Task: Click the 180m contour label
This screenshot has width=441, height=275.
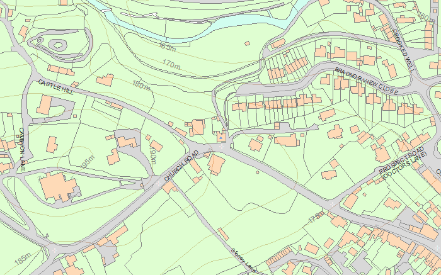Action: pyautogui.click(x=142, y=86)
